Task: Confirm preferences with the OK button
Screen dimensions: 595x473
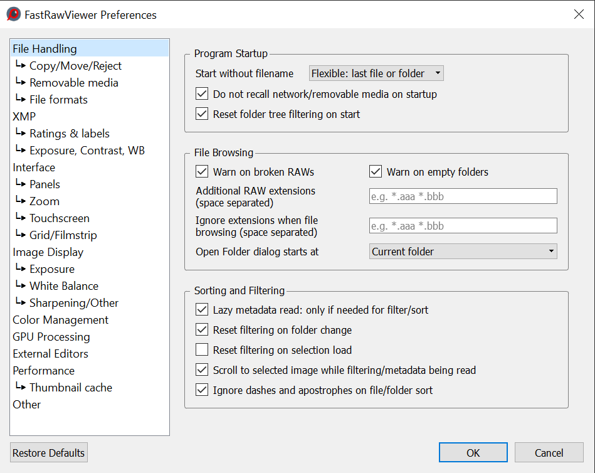Action: tap(473, 452)
